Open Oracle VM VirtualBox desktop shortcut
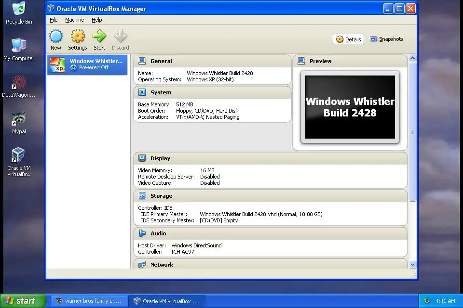463x308 pixels. (x=19, y=162)
